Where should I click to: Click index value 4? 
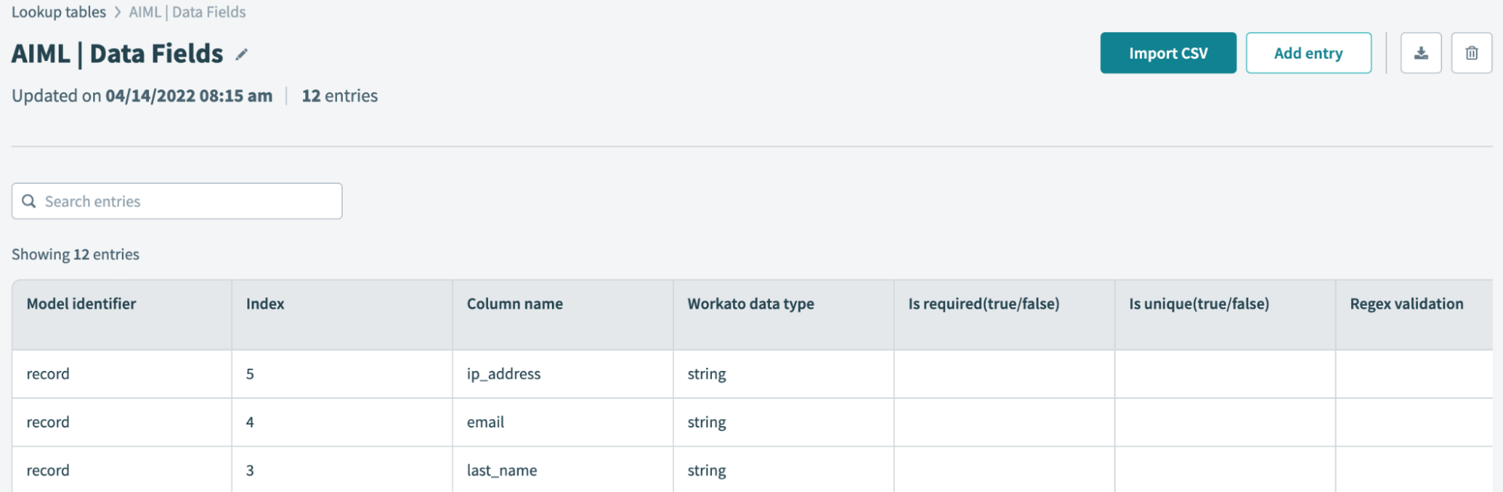point(250,422)
